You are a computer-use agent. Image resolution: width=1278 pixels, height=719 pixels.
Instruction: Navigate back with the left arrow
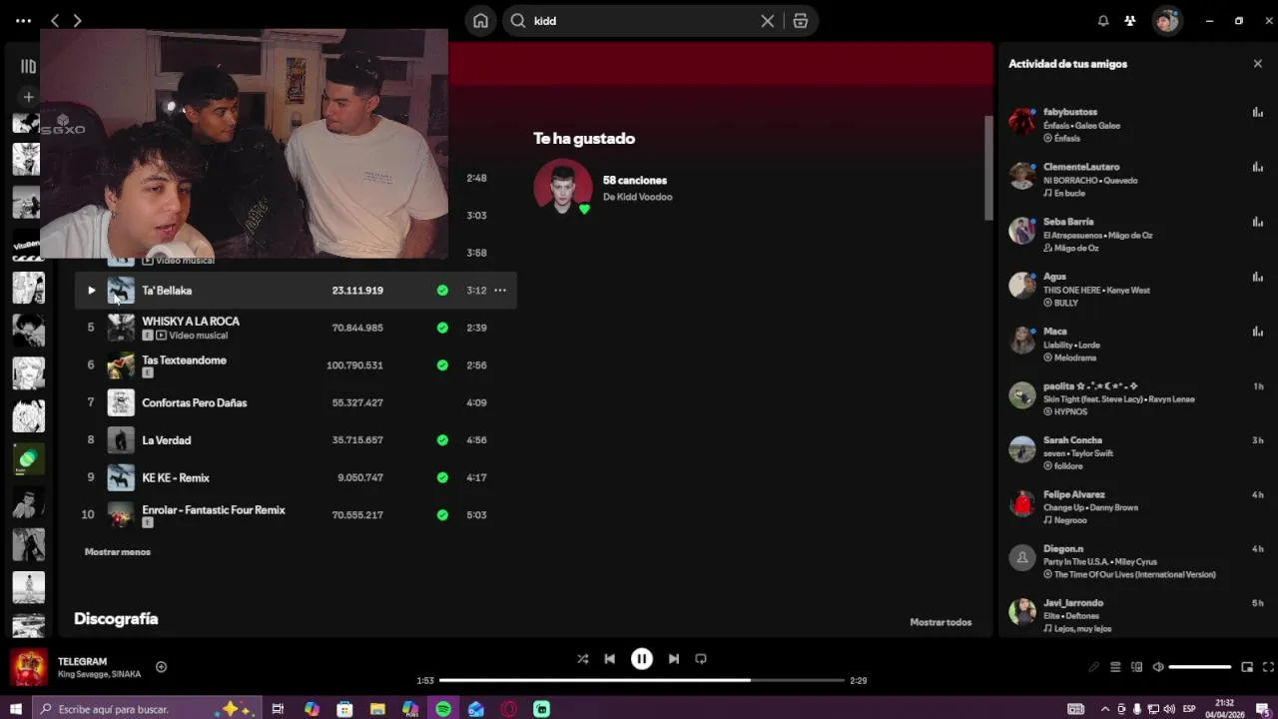tap(55, 21)
